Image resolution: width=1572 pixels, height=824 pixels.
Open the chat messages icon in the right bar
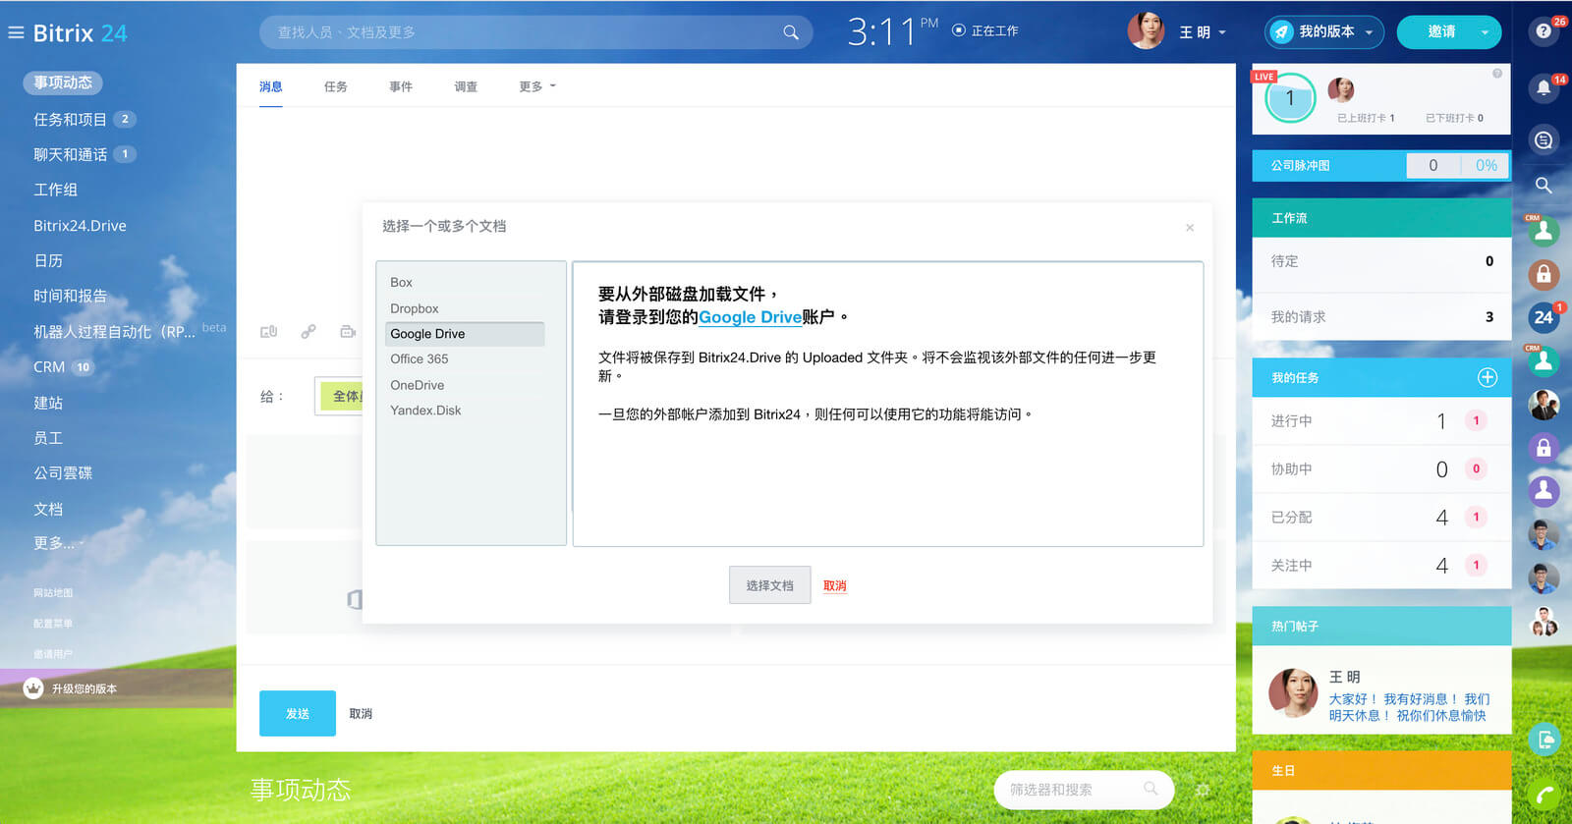point(1544,139)
